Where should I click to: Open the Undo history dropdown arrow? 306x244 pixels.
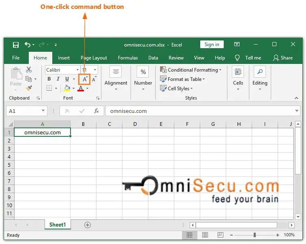[34, 45]
